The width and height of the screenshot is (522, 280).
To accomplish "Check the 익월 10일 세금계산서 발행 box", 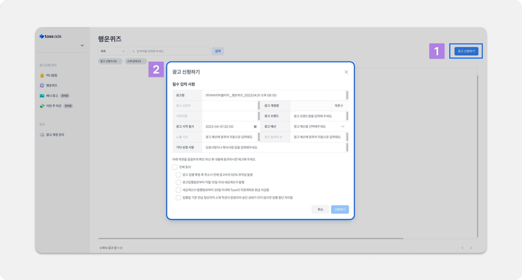I will 178,182.
